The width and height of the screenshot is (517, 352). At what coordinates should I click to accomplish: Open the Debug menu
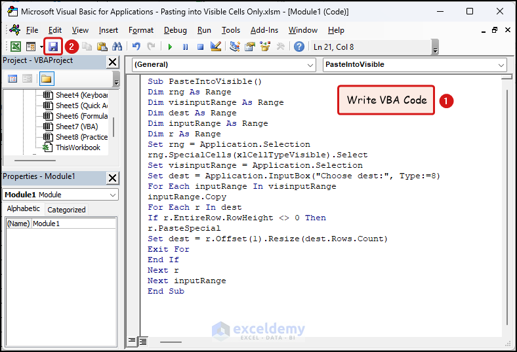pos(175,30)
